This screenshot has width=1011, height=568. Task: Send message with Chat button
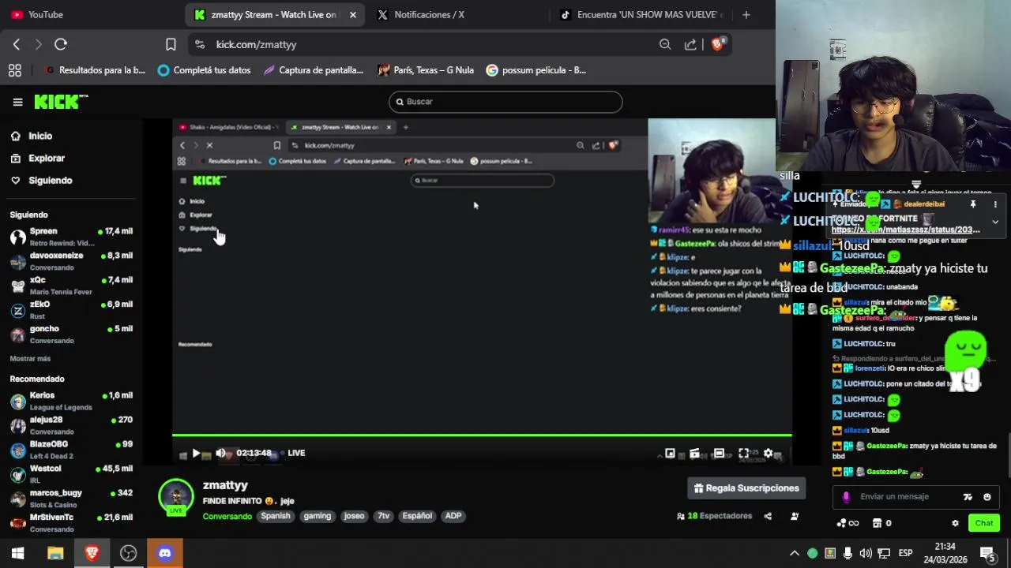point(984,523)
